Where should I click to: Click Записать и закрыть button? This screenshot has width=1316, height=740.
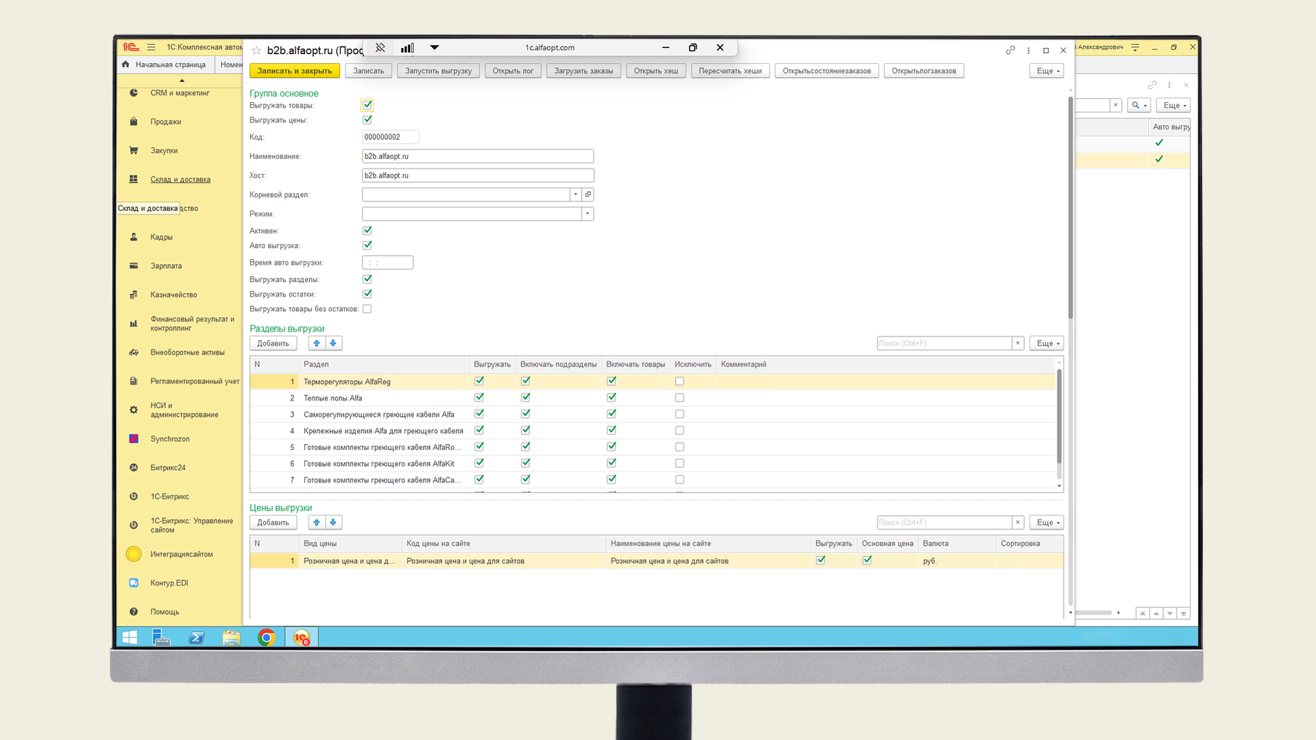point(295,71)
